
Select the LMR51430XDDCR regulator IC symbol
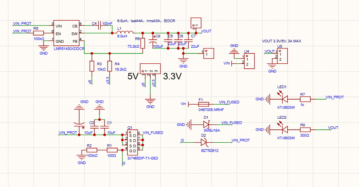[x=66, y=34]
